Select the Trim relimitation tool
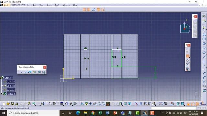 tap(204, 82)
